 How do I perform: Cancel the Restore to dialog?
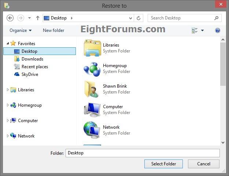click(x=204, y=164)
